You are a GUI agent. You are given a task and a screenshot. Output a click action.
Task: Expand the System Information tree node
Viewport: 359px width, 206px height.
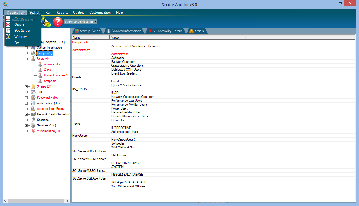[x=26, y=48]
